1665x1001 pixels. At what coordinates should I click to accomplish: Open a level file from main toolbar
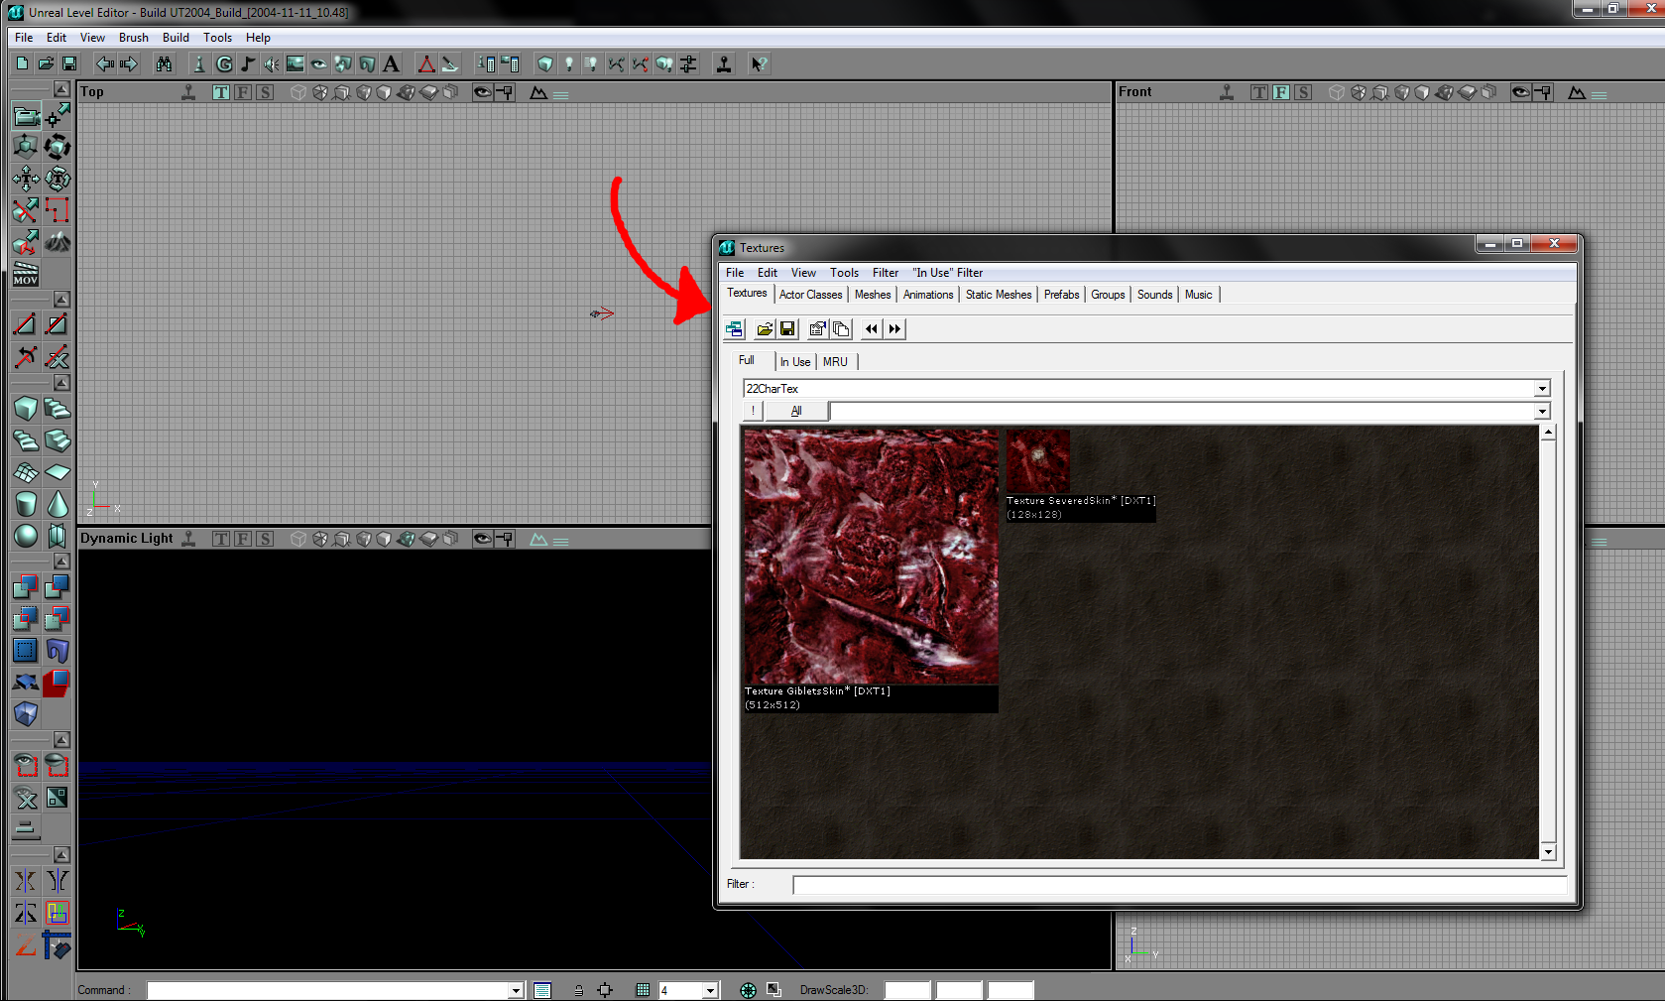46,63
